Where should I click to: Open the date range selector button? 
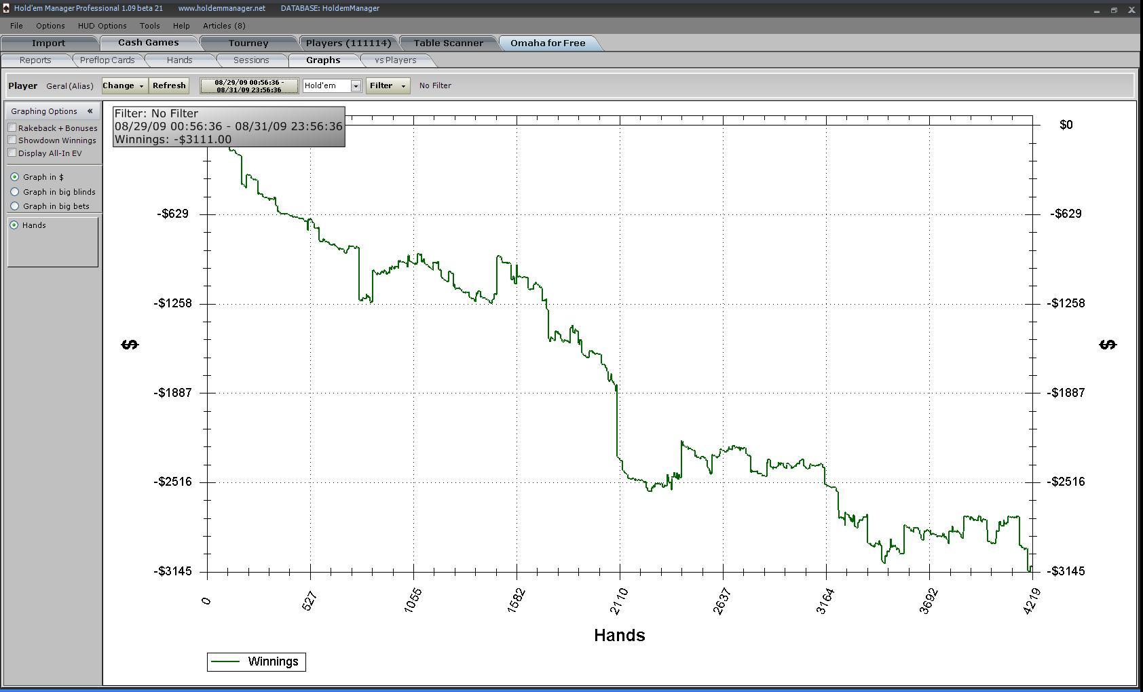click(x=249, y=85)
